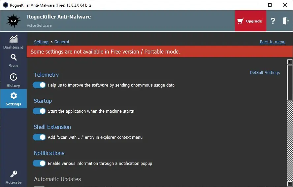This screenshot has width=293, height=187.
Task: Disable start application when machine starts
Action: (39, 111)
